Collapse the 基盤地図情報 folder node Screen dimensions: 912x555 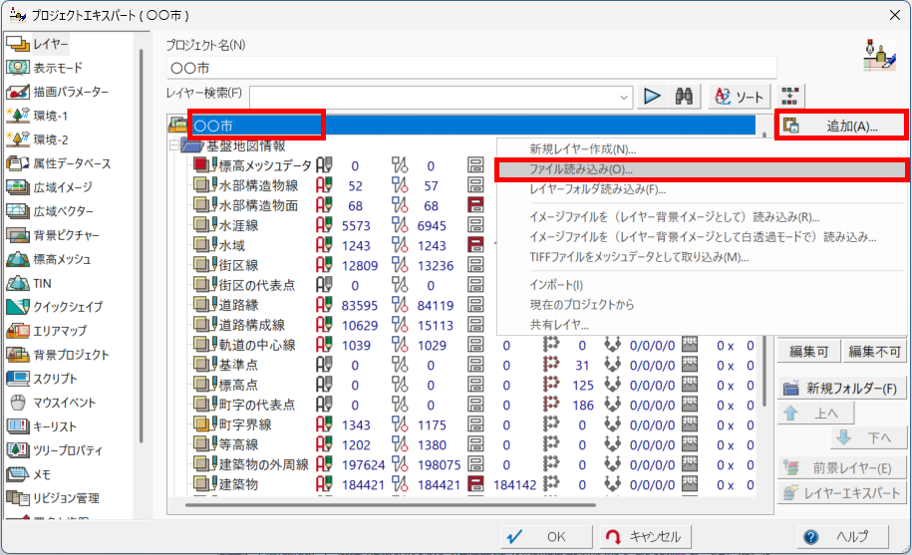tap(173, 145)
